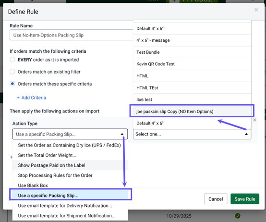Click the 10/29/2025 date cell
Viewport: 266px width, 222px height.
[x=179, y=216]
